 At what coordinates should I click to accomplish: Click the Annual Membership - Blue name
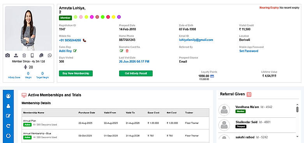tap(37, 134)
